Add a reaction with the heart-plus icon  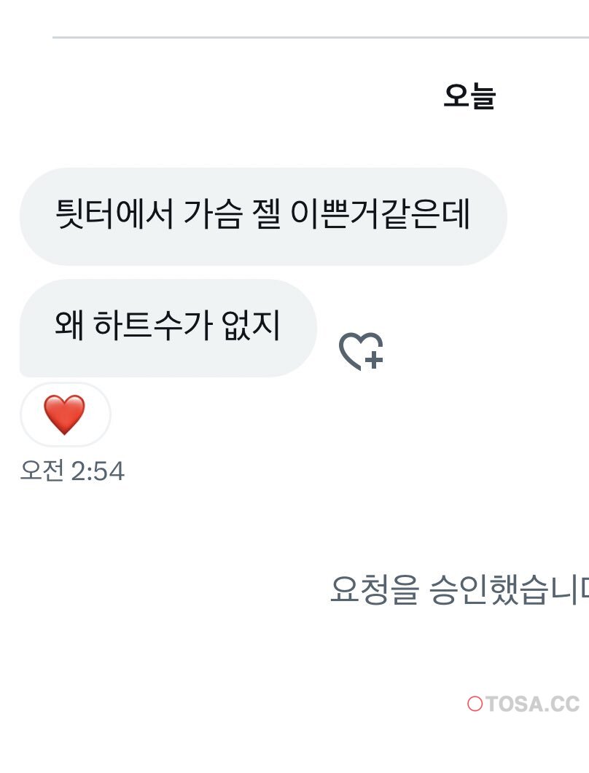[x=361, y=351]
